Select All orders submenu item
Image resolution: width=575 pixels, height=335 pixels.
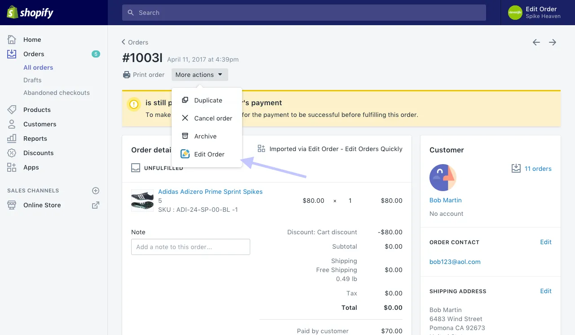point(38,67)
